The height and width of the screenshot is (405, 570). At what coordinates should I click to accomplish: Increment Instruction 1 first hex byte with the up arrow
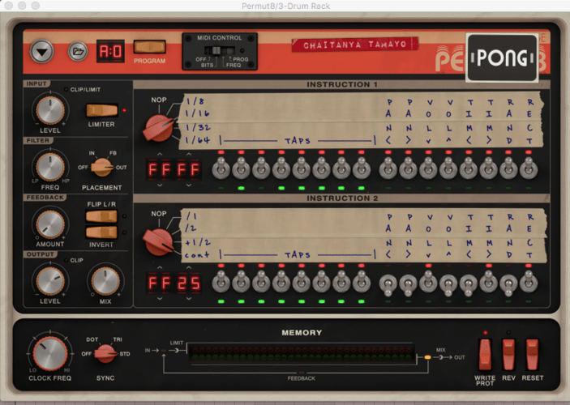(160, 155)
